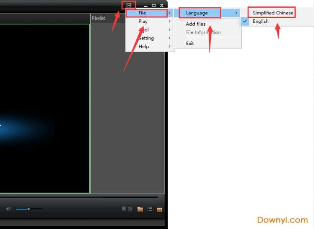
Task: Click the video display area
Action: (44, 109)
